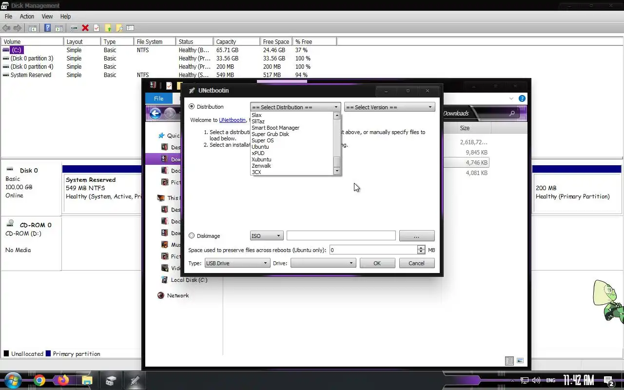Click the disk image file path field
Viewport: 624px width, 390px height.
341,236
